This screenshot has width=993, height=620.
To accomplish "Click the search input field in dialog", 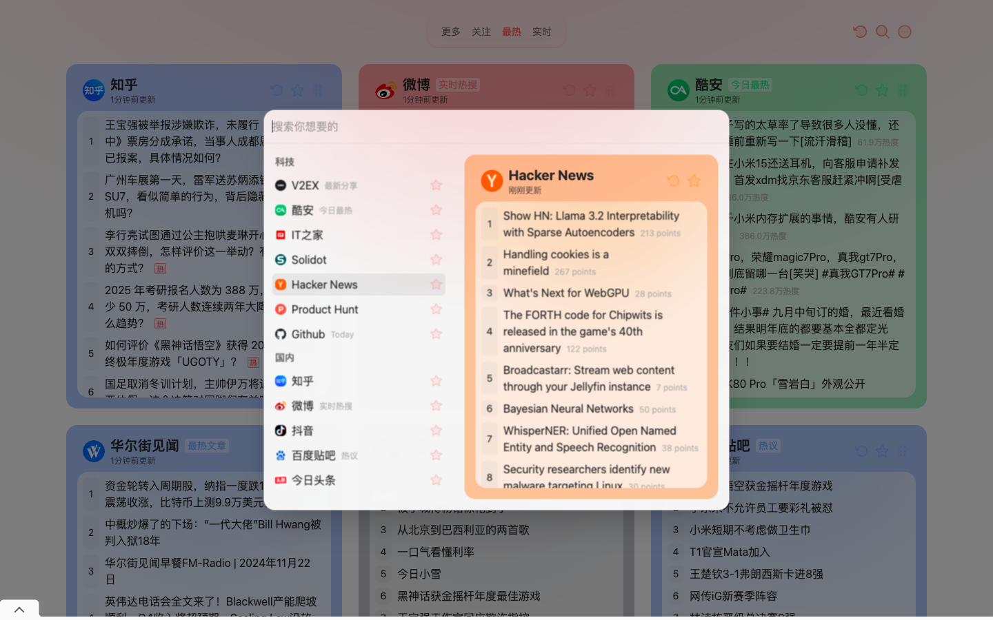I will [x=496, y=127].
